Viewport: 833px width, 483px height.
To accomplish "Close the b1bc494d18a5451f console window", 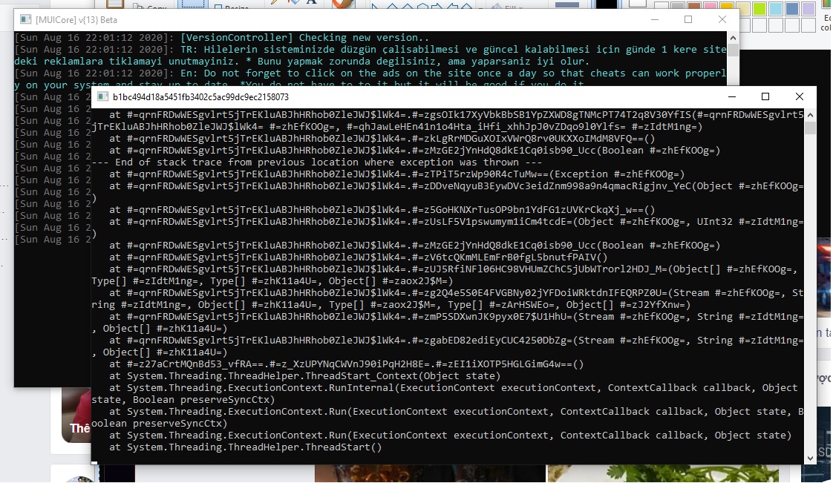I will 799,96.
